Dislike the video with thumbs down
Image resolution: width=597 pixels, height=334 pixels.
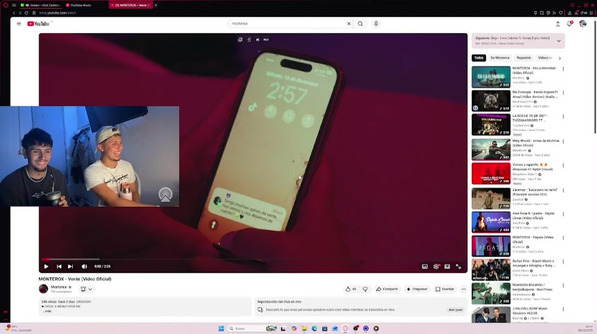(x=365, y=289)
